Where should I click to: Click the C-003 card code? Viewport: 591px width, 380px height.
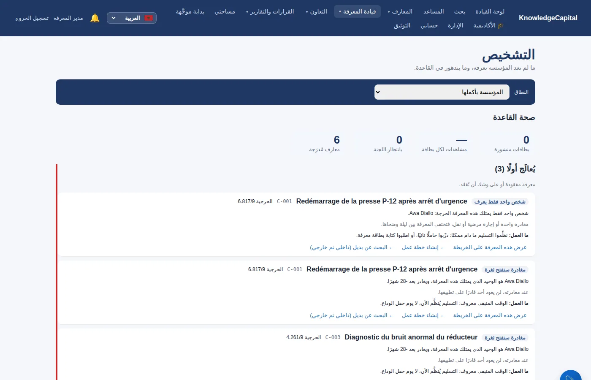pos(333,337)
